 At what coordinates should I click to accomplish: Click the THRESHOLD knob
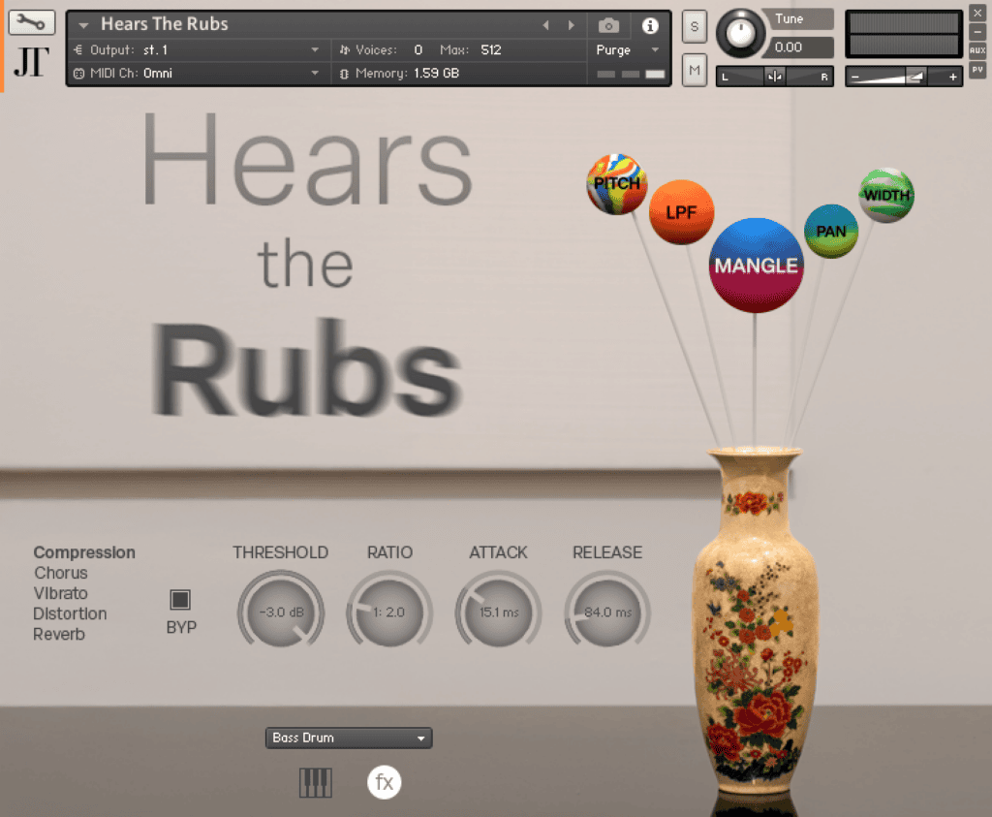(281, 610)
